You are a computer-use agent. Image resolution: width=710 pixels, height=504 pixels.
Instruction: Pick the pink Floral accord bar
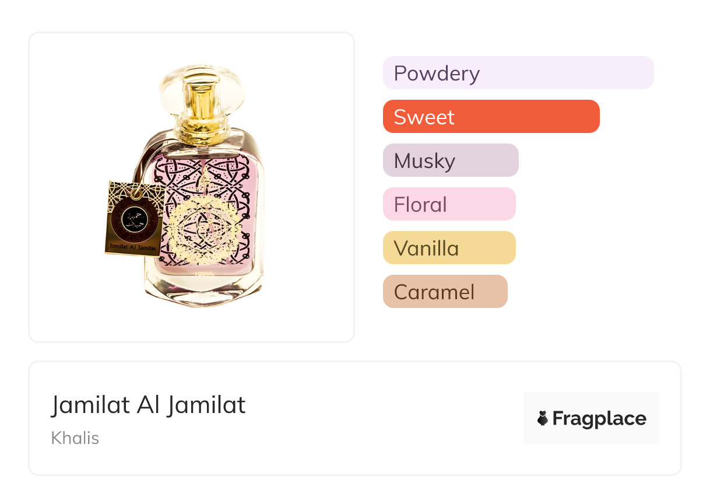tap(449, 204)
